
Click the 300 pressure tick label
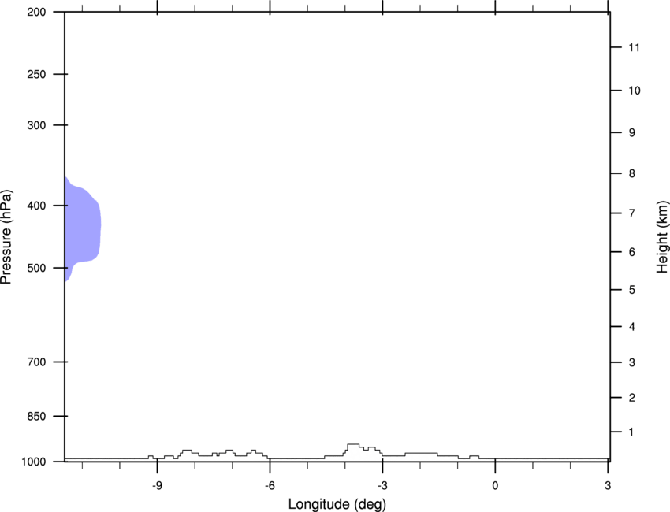pyautogui.click(x=36, y=125)
